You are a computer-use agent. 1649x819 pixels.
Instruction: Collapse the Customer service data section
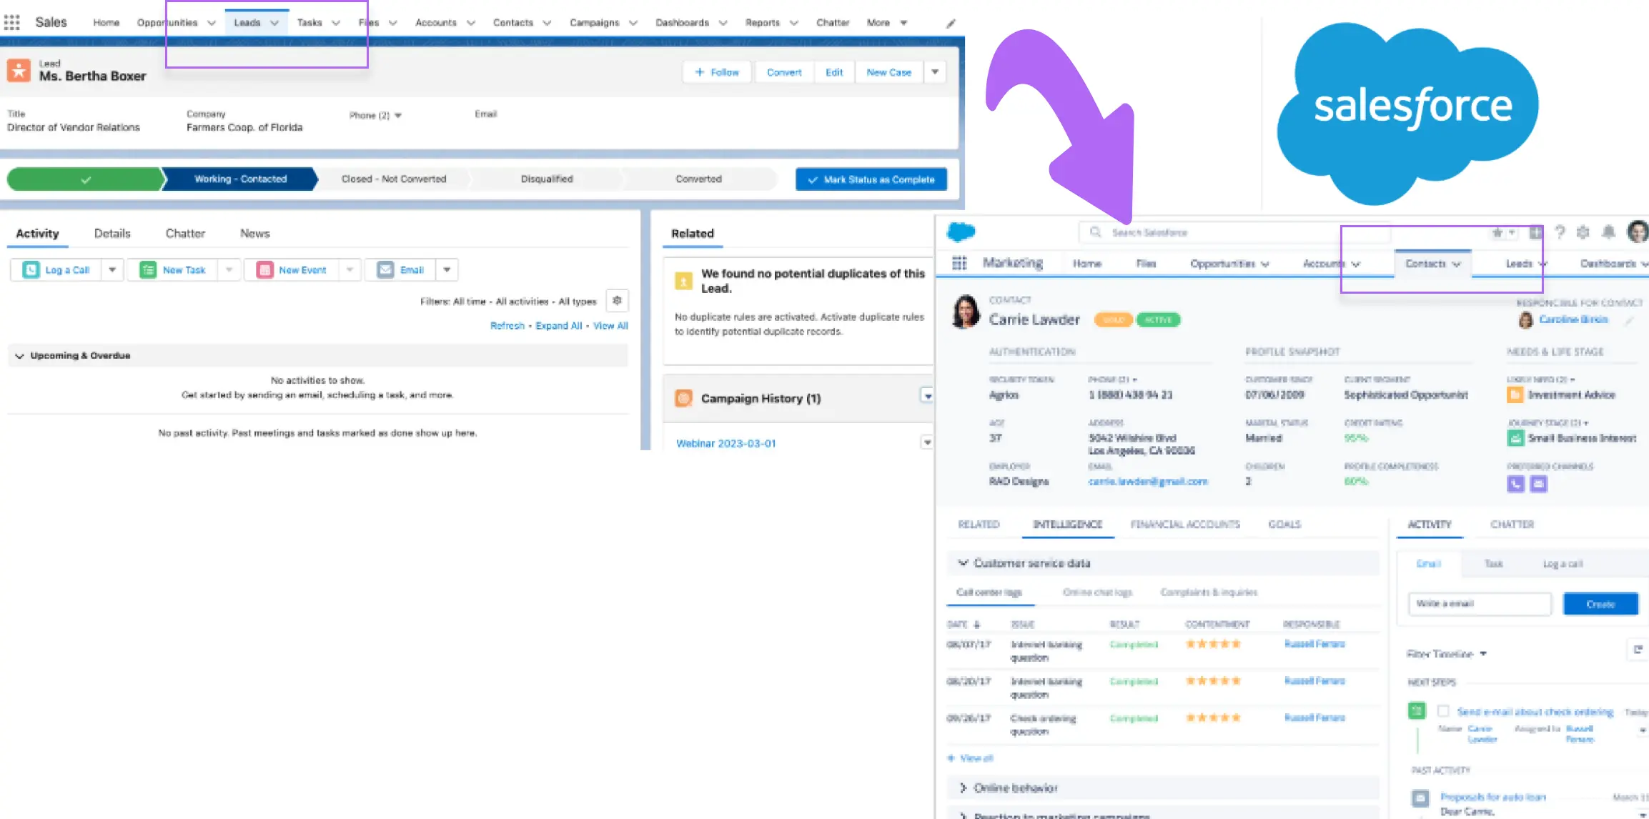point(963,563)
